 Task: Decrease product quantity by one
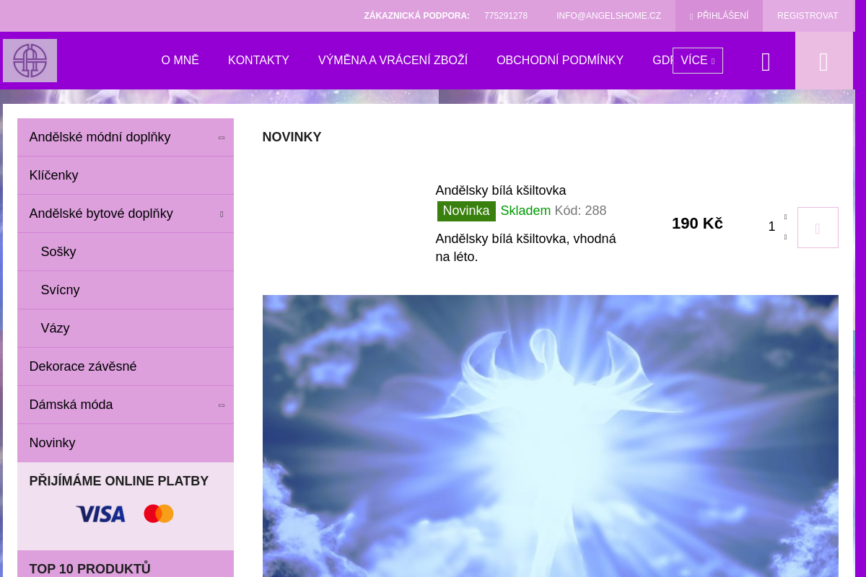coord(785,237)
